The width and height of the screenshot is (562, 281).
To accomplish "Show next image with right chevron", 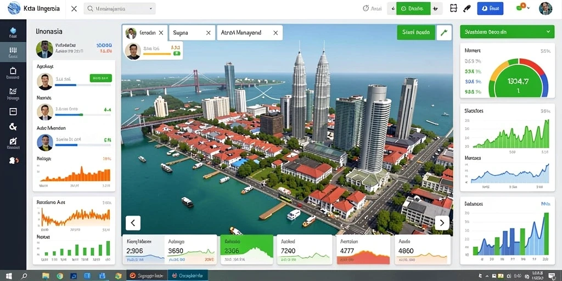I will (442, 223).
